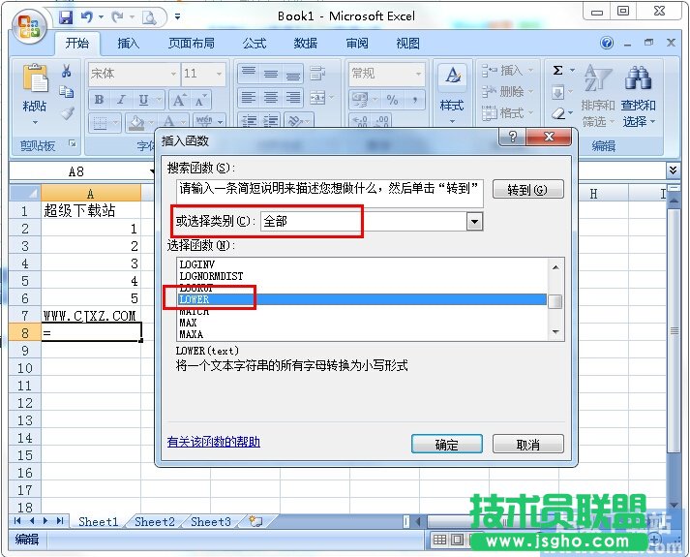Toggle center text alignment
This screenshot has height=557, width=690.
click(x=270, y=98)
